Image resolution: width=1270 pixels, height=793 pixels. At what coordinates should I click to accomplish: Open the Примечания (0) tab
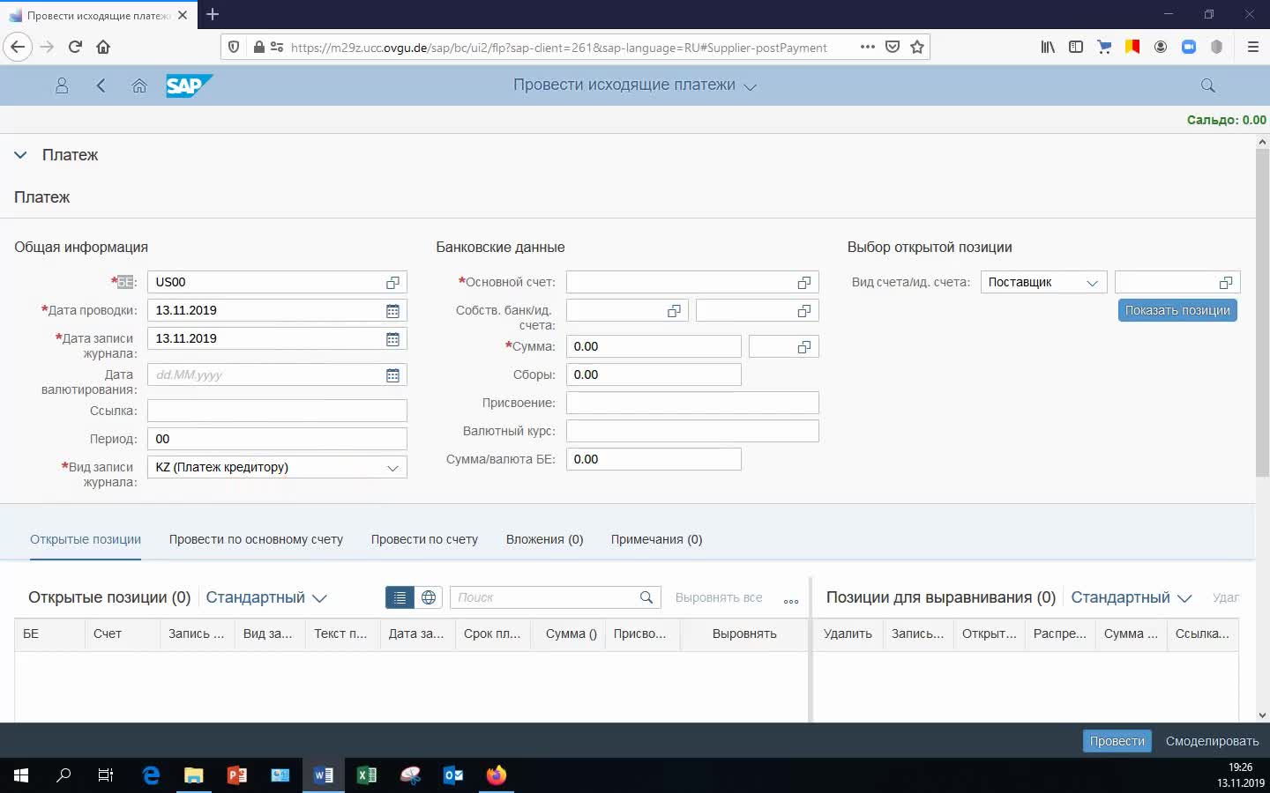[656, 539]
